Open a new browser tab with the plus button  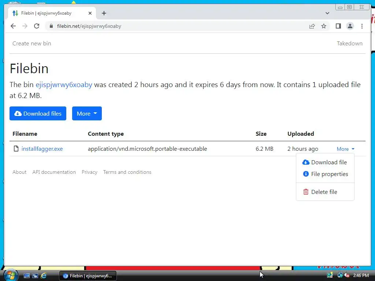click(x=104, y=13)
